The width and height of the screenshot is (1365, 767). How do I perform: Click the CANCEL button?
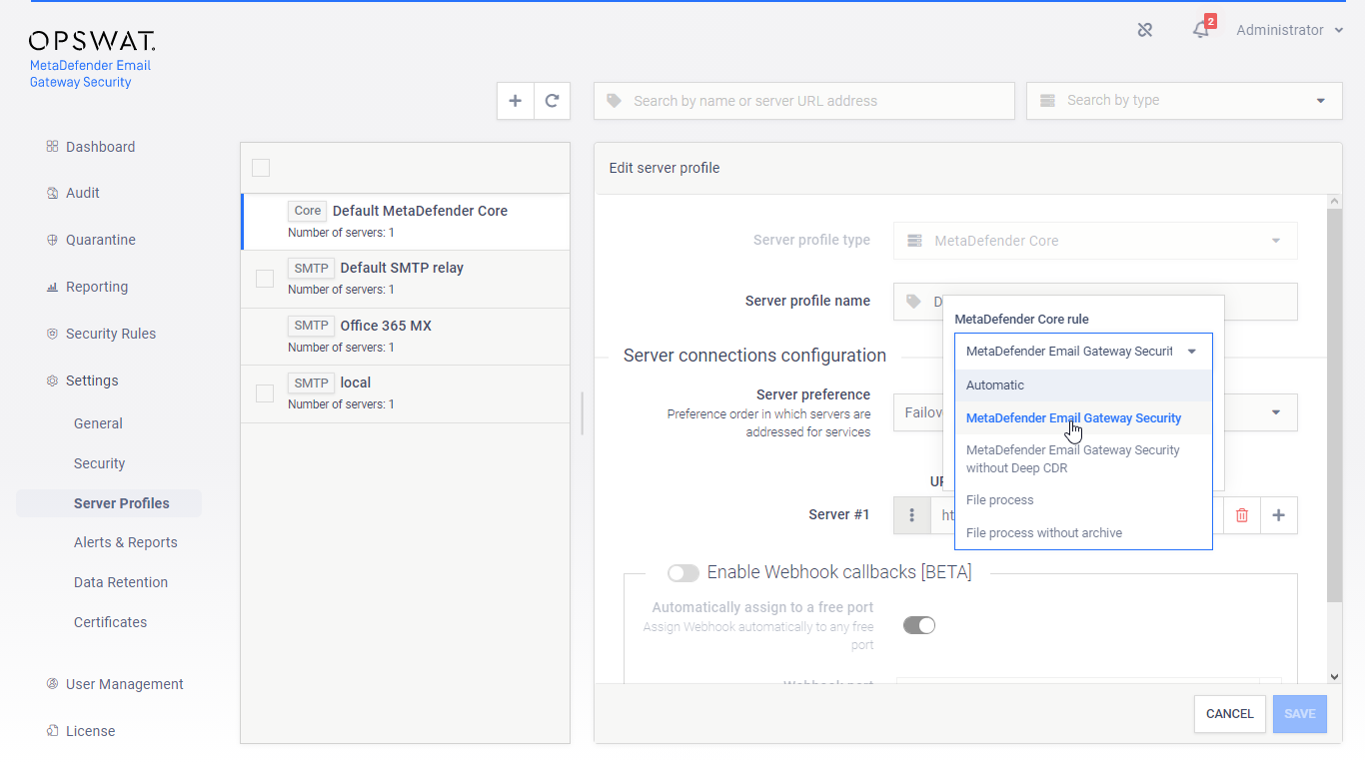pyautogui.click(x=1230, y=714)
